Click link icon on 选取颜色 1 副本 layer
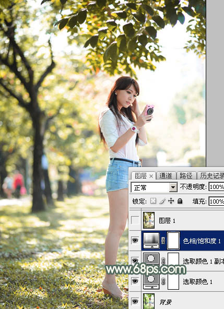Screen dimensions: 224x309 (163, 261)
